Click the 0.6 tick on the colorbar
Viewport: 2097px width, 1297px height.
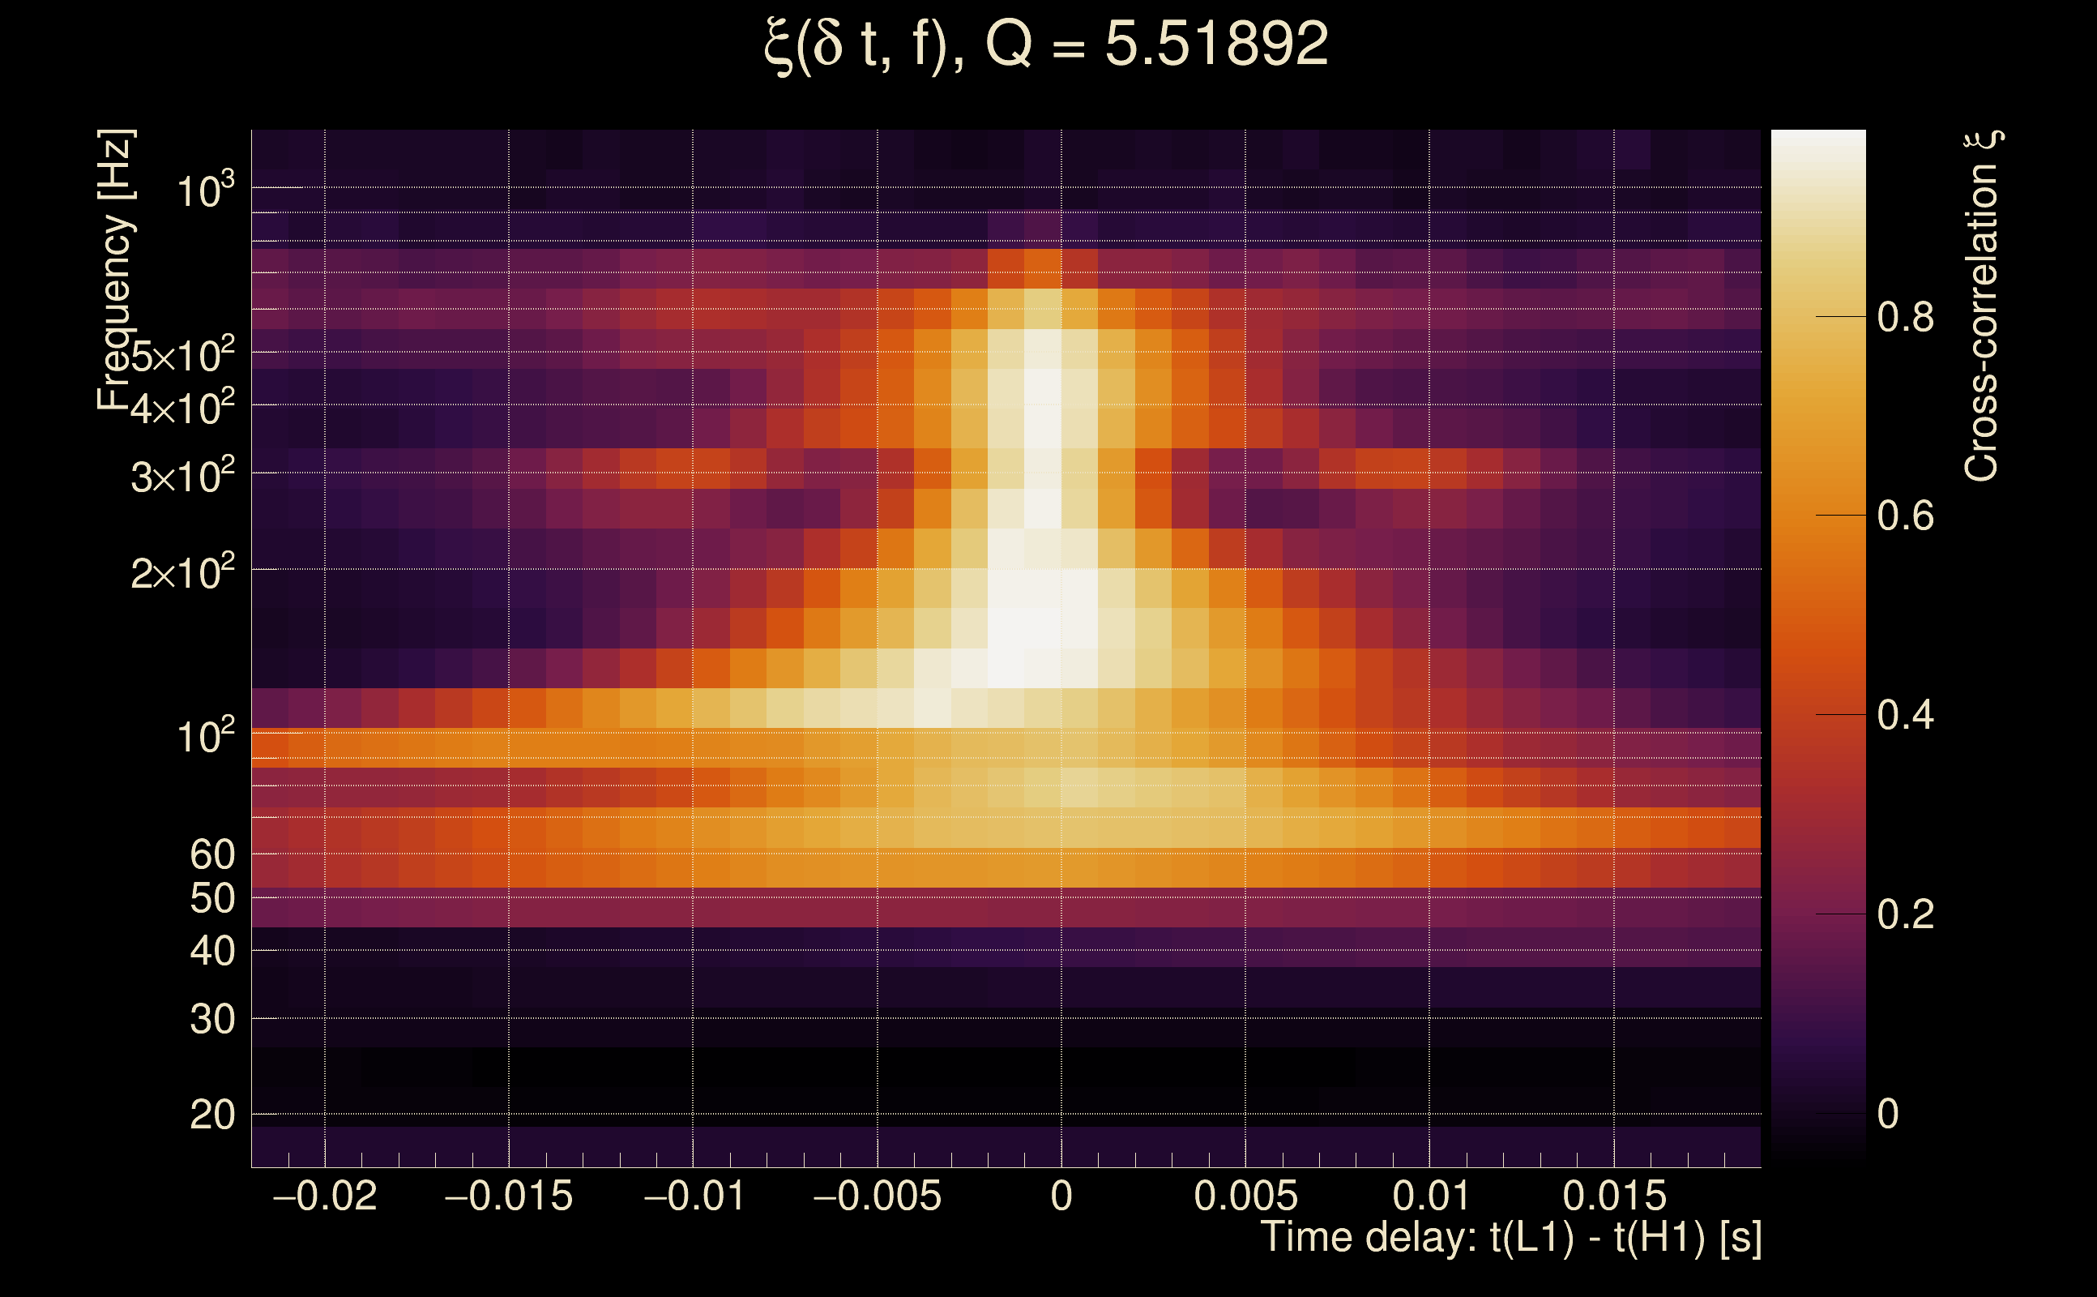point(1905,516)
